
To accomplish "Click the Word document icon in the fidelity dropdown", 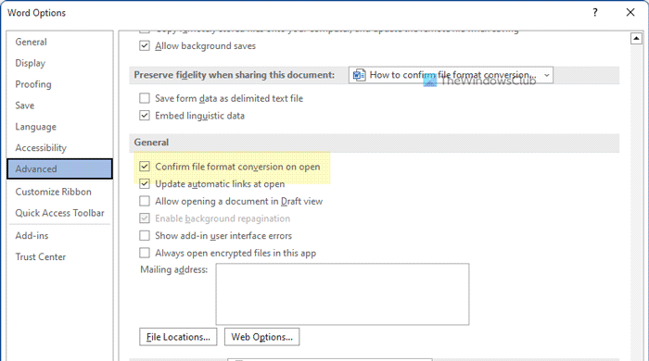I will tap(359, 75).
